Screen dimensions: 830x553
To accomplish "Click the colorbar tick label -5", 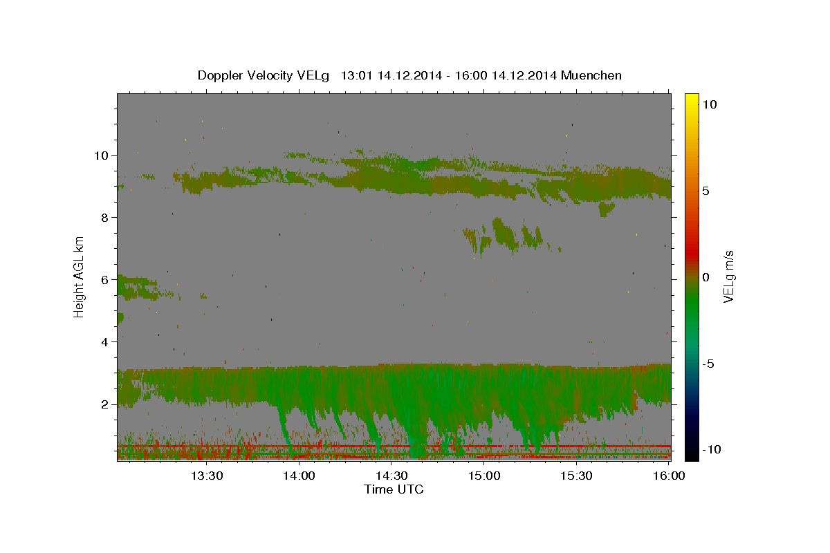I will point(708,363).
